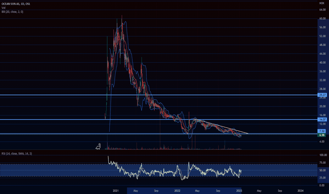Viewport: 329px width, 194px height.
Task: Select the RSI (14, close, SMA, 14, 2) label
Action: [17, 153]
